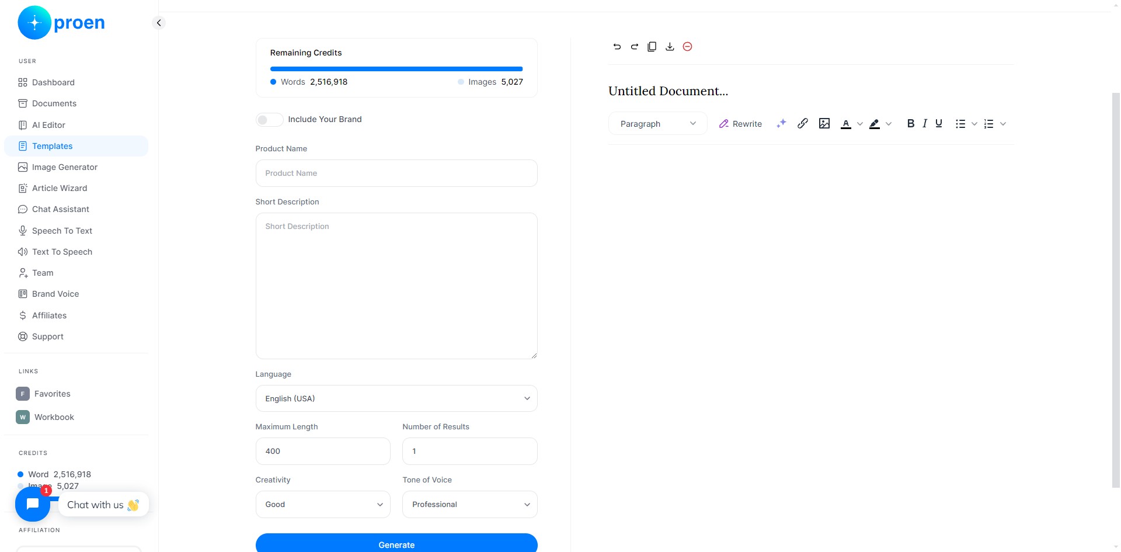The image size is (1121, 552).
Task: Select Templates in the sidebar
Action: [76, 146]
